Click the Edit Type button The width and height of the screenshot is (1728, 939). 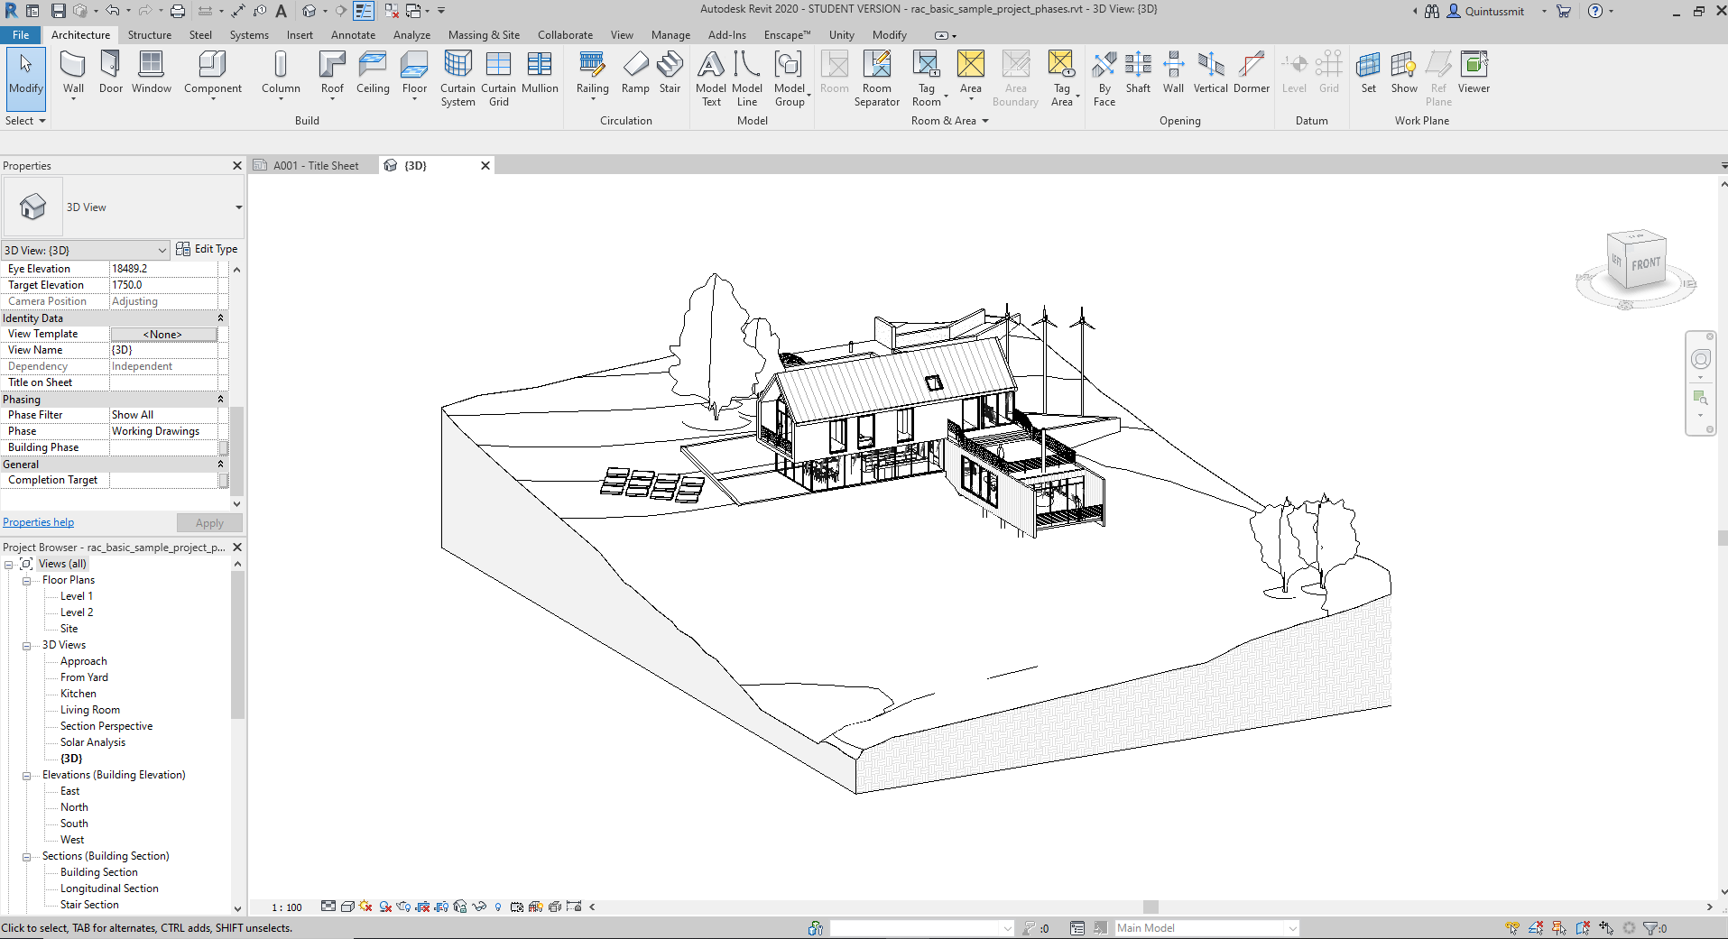pos(207,249)
